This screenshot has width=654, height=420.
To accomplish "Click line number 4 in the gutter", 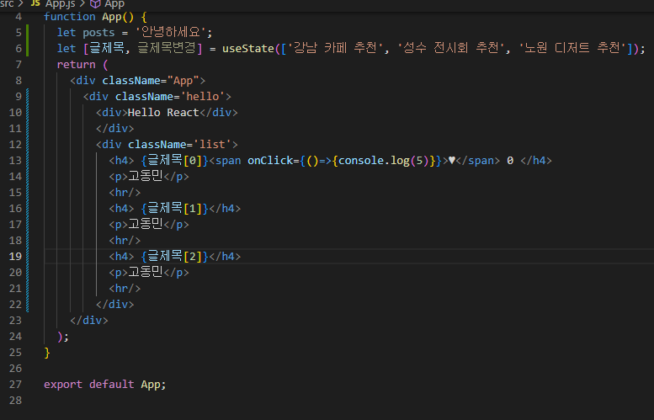I will (19, 17).
